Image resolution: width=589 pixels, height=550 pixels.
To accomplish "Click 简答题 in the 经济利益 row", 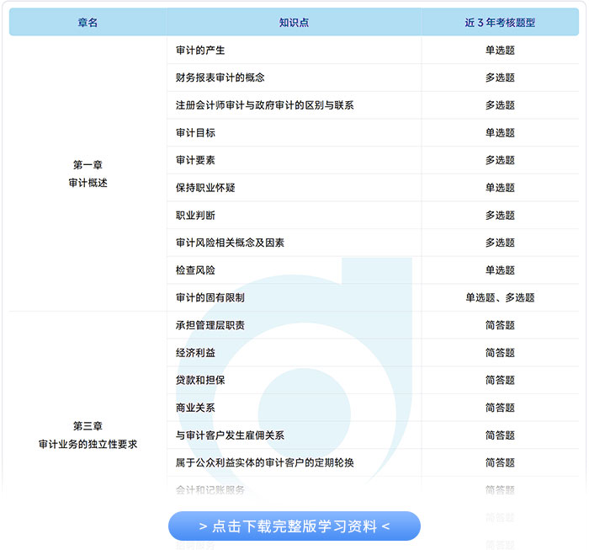I will tap(500, 353).
